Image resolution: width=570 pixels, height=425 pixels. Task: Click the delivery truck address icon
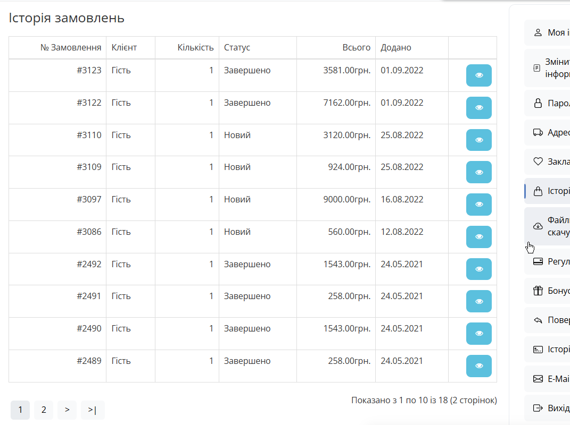538,132
